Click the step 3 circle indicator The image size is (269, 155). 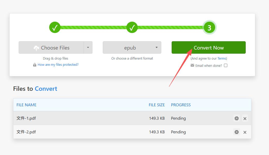(x=209, y=27)
